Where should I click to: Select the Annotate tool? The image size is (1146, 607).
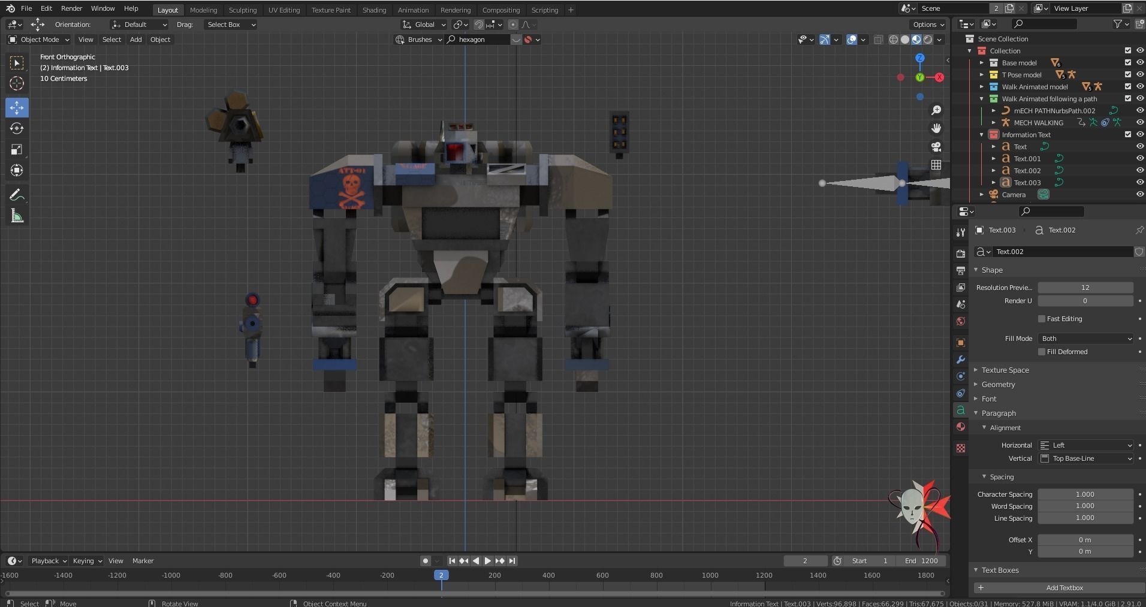click(16, 194)
